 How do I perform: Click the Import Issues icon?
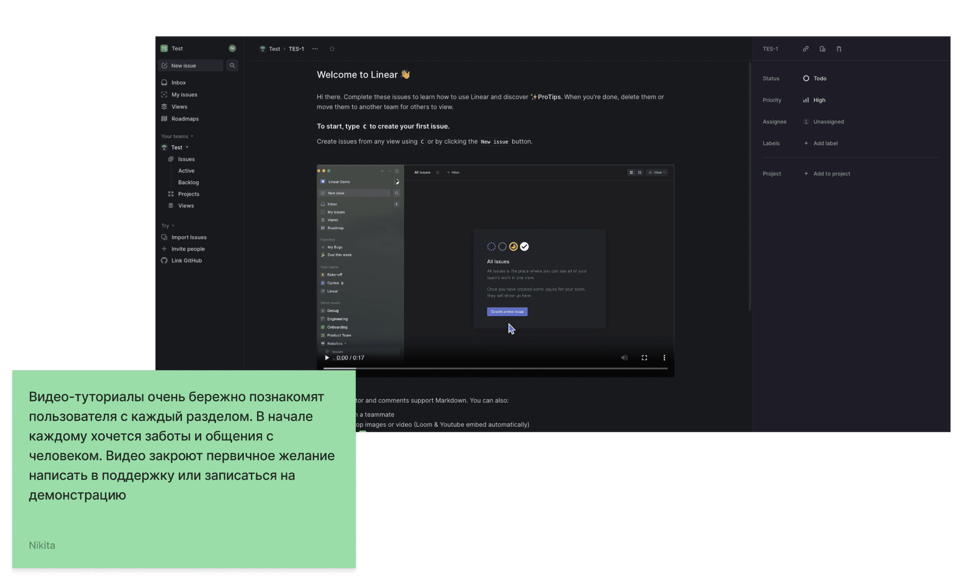pos(164,237)
